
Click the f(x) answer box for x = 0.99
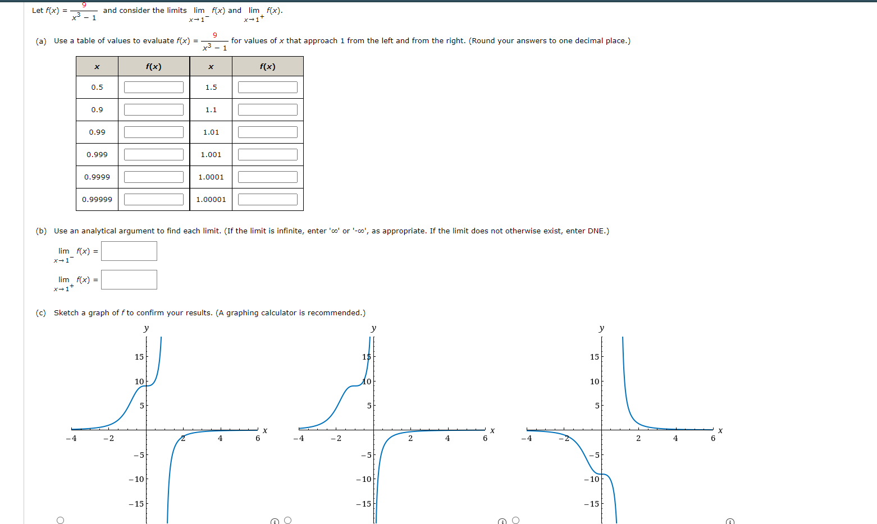(x=154, y=132)
